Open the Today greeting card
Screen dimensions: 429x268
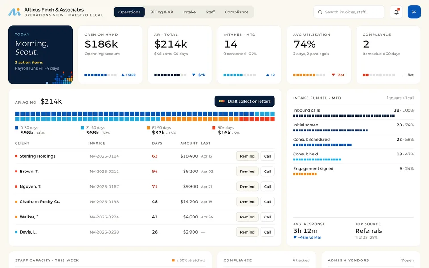(41, 54)
